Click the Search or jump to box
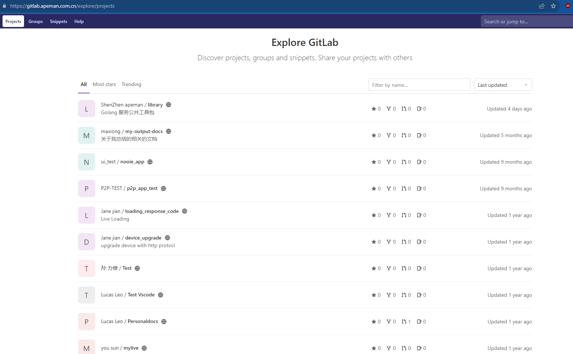Image resolution: width=573 pixels, height=354 pixels. pos(527,22)
